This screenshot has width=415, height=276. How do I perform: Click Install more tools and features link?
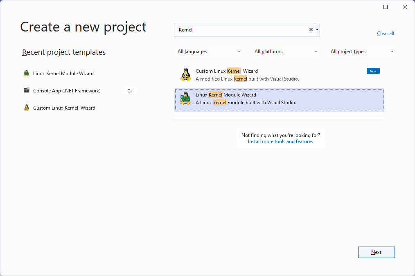[280, 141]
